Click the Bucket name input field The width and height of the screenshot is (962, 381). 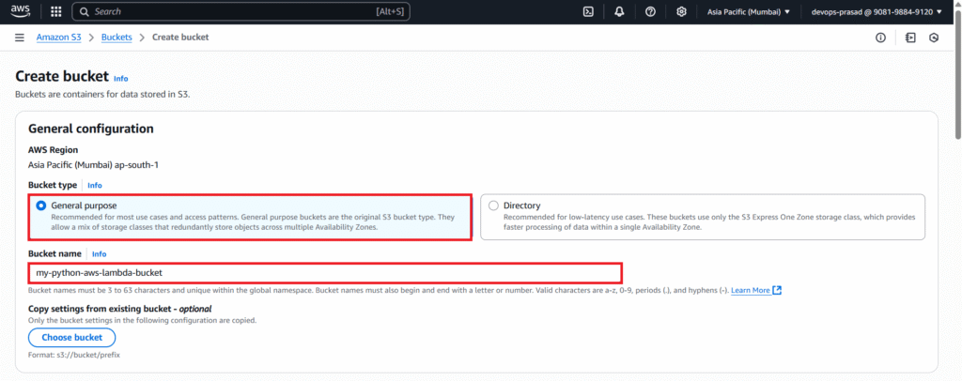pyautogui.click(x=325, y=272)
